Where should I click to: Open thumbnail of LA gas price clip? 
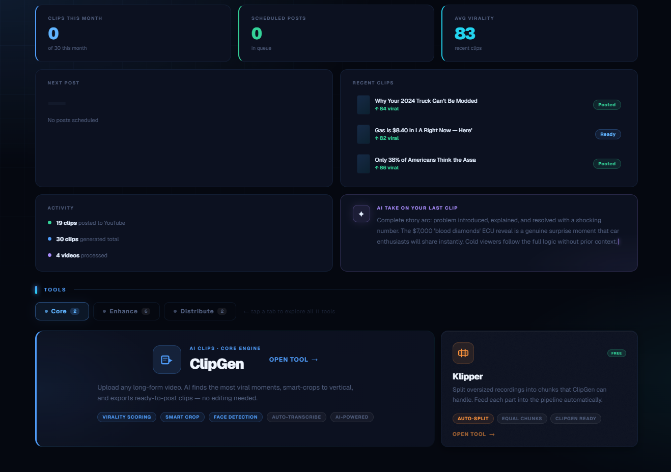point(364,134)
